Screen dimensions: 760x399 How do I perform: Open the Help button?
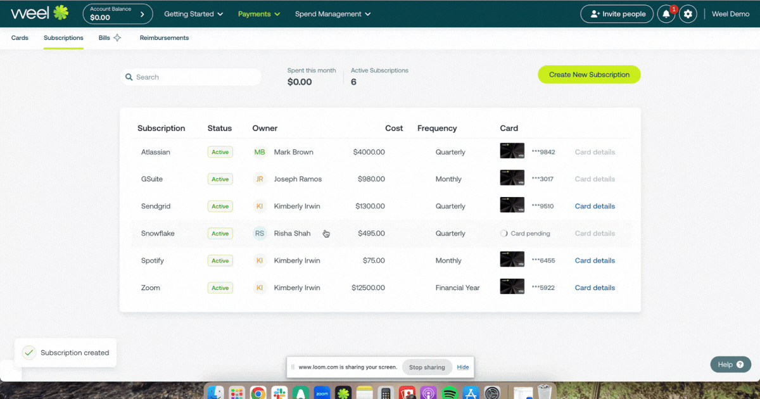point(730,364)
